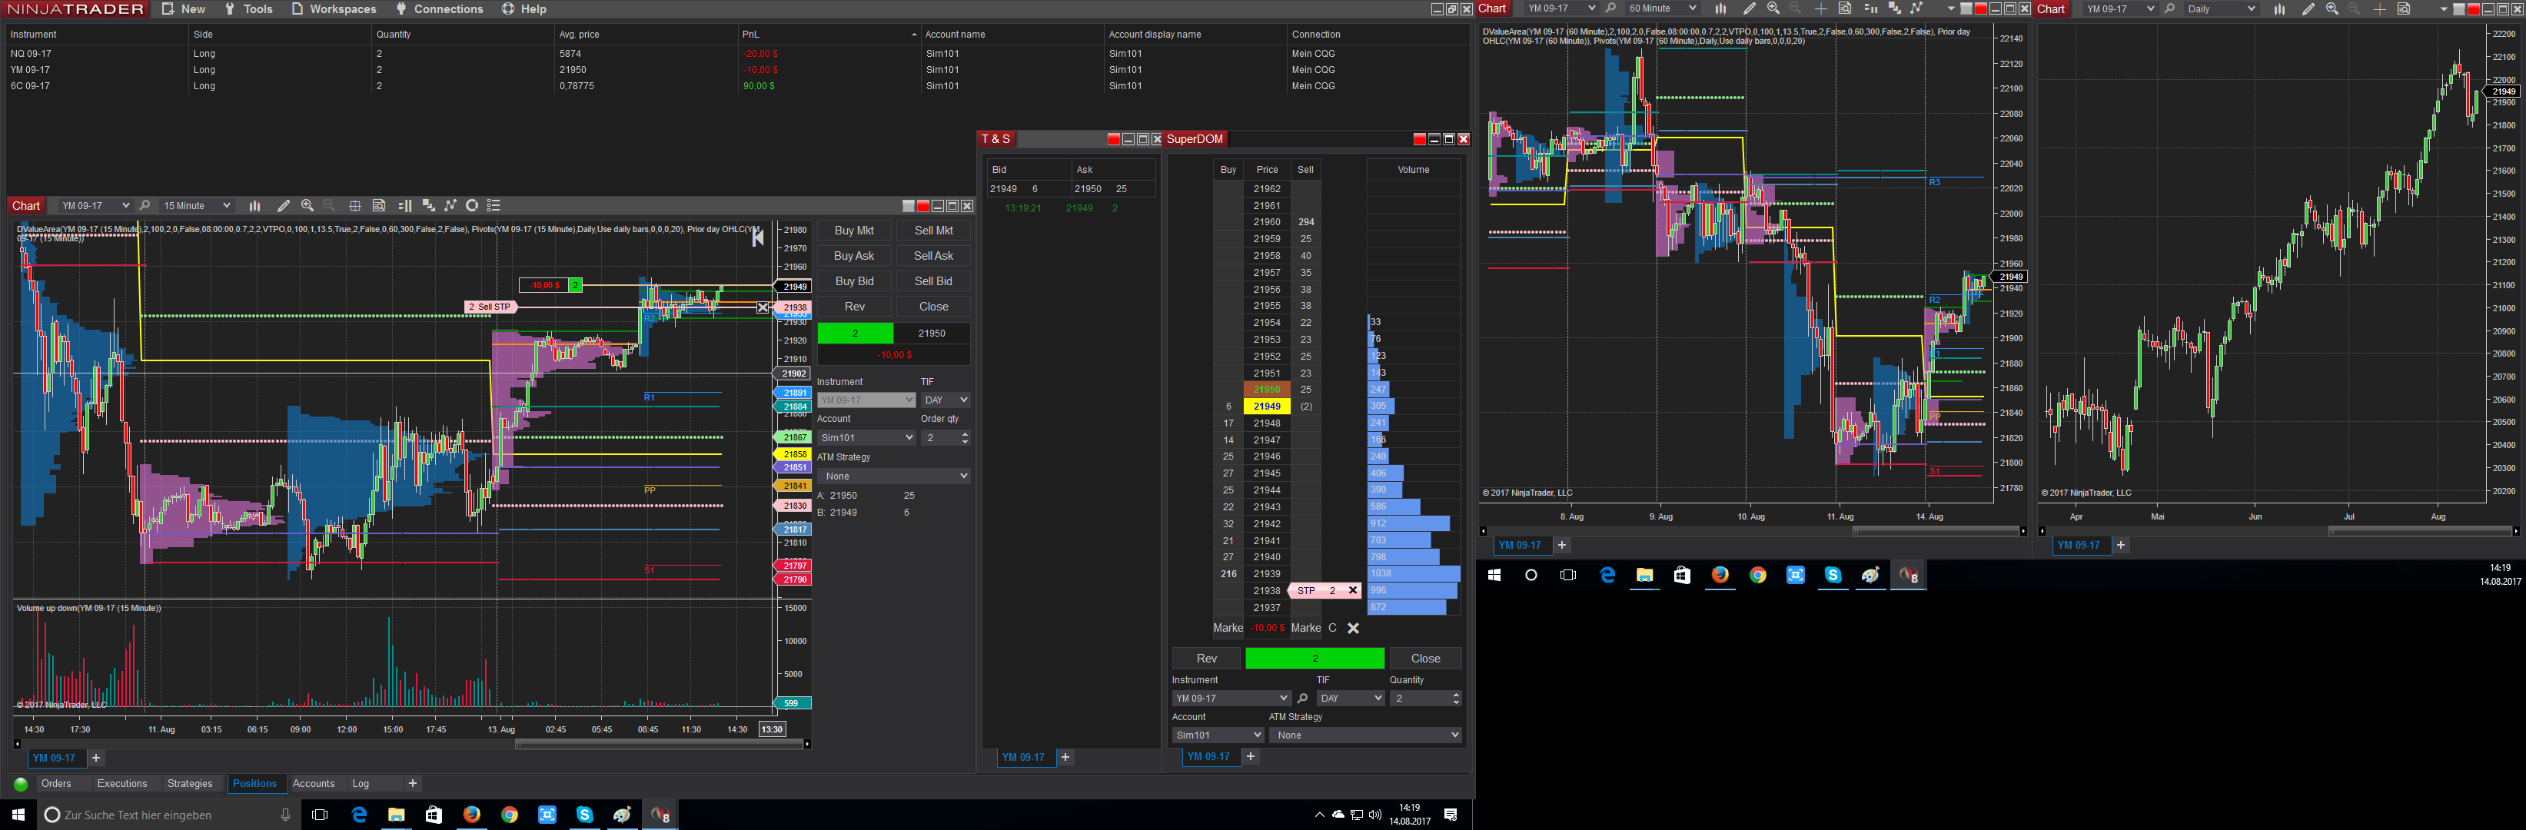Open Firefox from the left Windows taskbar
The image size is (2526, 830).
[x=472, y=815]
